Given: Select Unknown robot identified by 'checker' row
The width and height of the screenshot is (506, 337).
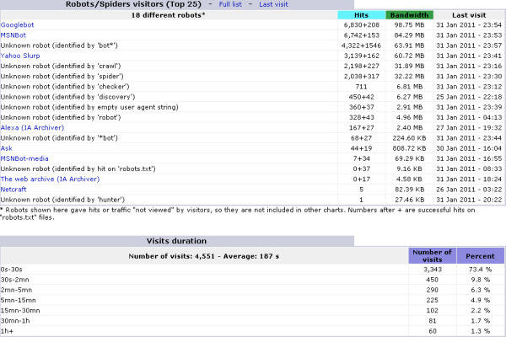Looking at the screenshot, I should coord(252,87).
